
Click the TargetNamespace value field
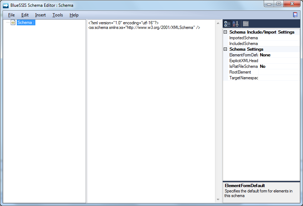[279, 78]
